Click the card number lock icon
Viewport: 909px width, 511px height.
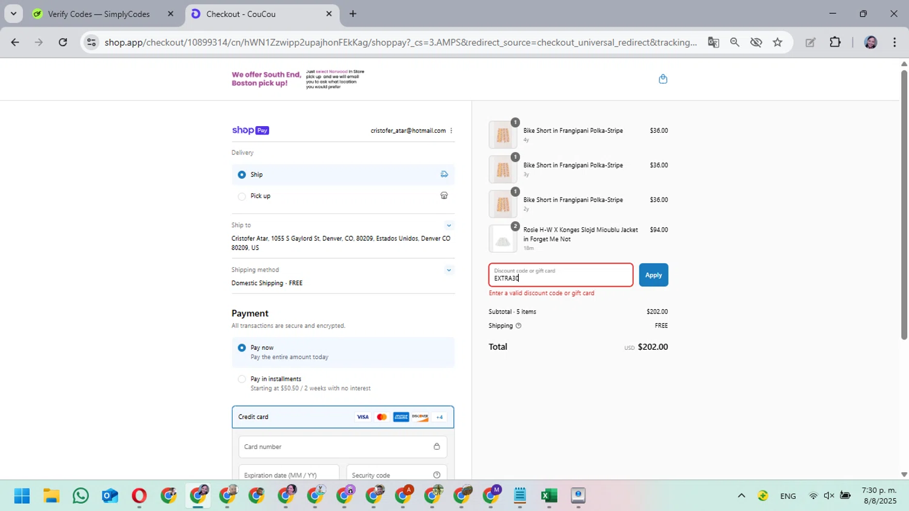(x=436, y=447)
